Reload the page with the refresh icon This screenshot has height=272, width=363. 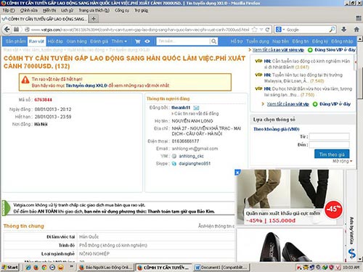(x=267, y=30)
